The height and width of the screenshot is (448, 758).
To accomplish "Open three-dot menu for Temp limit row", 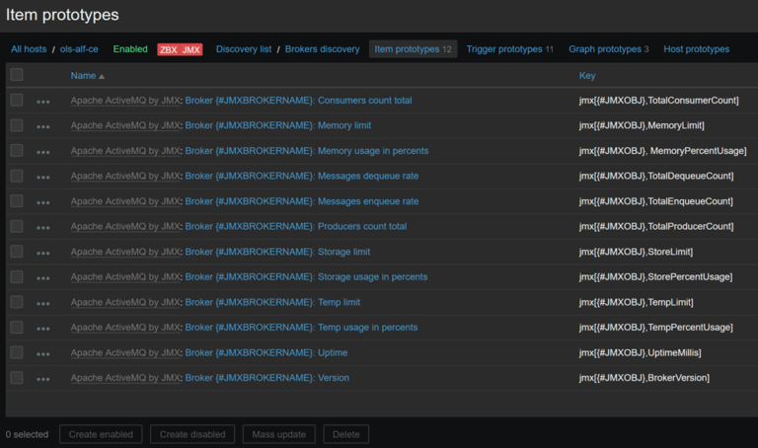I will pyautogui.click(x=42, y=303).
